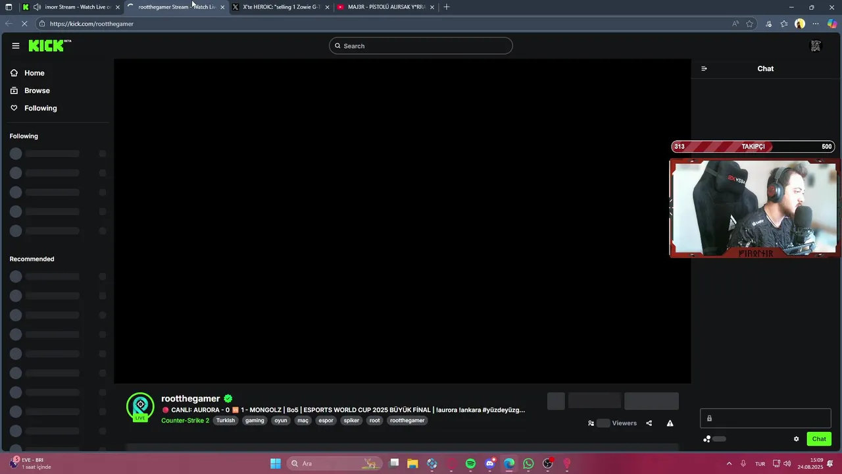The width and height of the screenshot is (842, 474).
Task: Open the volume control in the system tray
Action: pyautogui.click(x=787, y=463)
